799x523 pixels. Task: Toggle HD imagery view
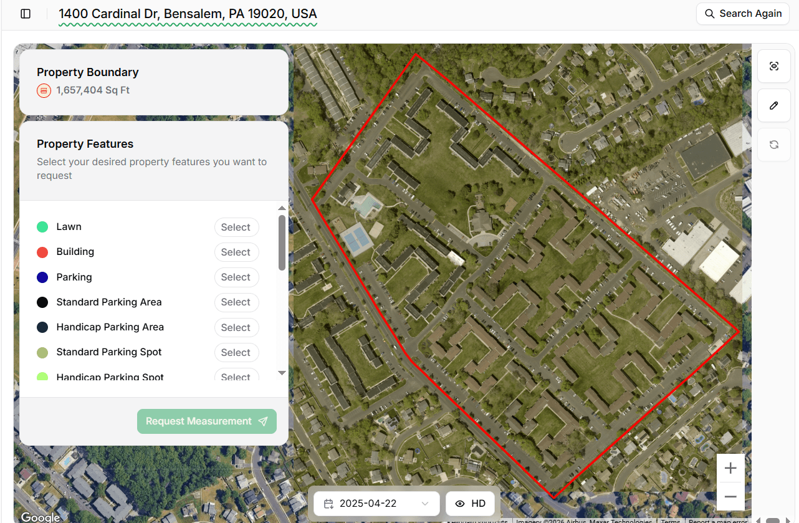coord(471,504)
